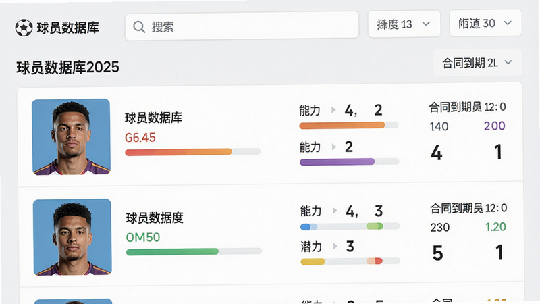The height and width of the screenshot is (304, 540).
Task: Click the green 1.20 value in second card
Action: point(495,227)
